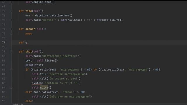Collapse the time method fold marker
The width and height of the screenshot is (187, 105).
click(x=11, y=11)
